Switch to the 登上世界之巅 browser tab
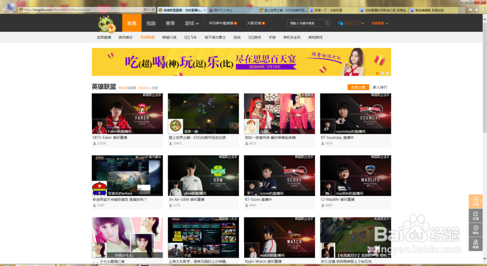Viewport: 487px width, 266px height. (282, 10)
